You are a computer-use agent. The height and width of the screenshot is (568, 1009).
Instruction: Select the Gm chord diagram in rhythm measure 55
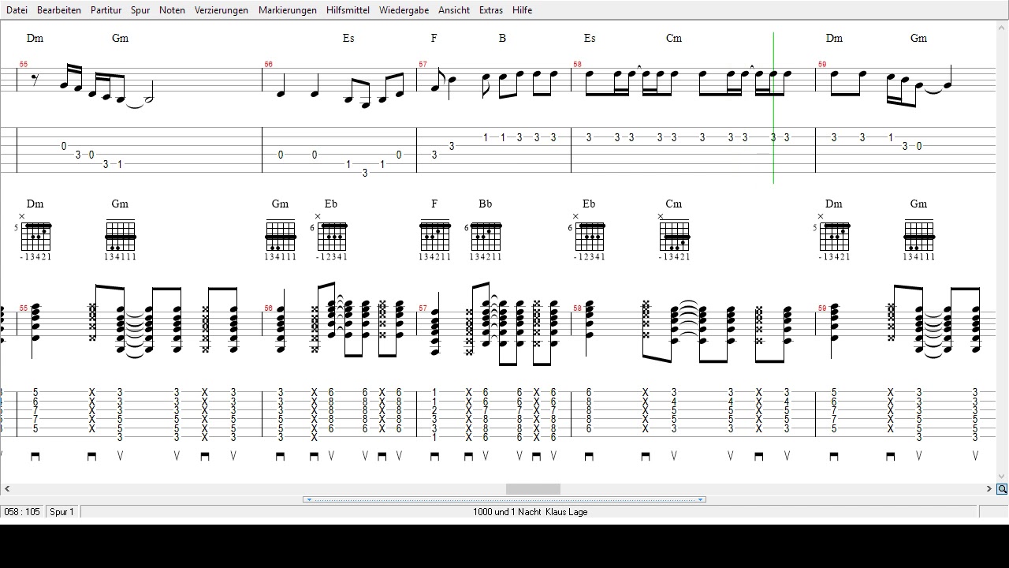coord(120,239)
